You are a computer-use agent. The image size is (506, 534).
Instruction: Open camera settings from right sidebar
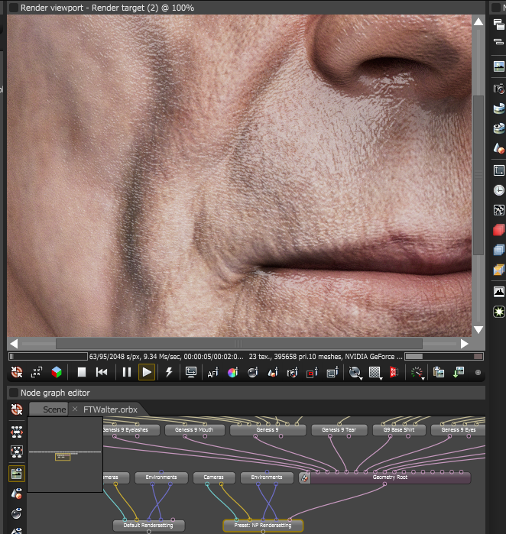click(x=499, y=89)
